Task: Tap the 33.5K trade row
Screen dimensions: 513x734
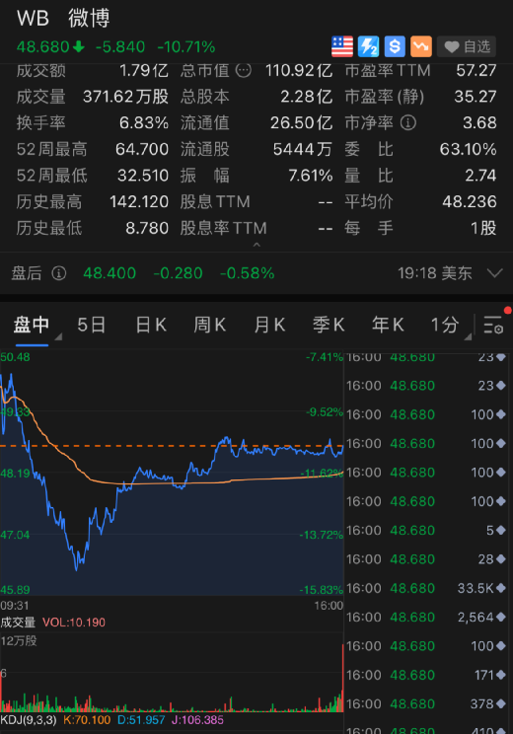Action: [x=426, y=588]
